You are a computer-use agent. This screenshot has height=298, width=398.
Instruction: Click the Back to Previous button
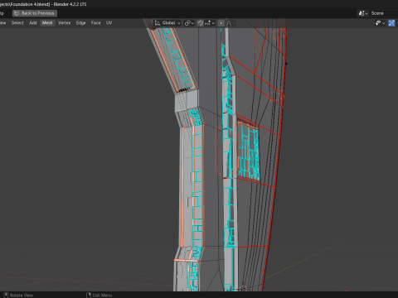click(x=35, y=13)
